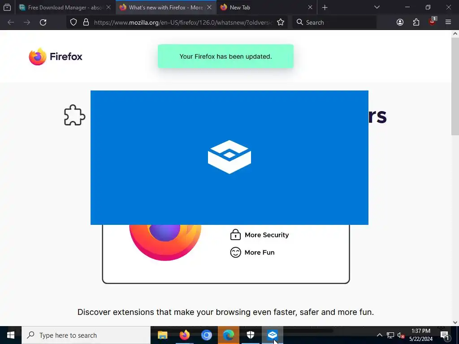Go forward one page

pyautogui.click(x=27, y=22)
